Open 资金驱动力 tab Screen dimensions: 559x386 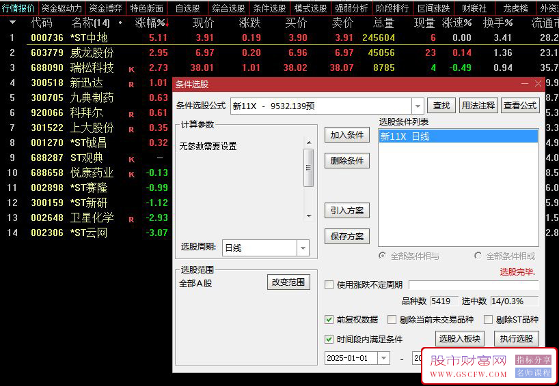point(62,8)
